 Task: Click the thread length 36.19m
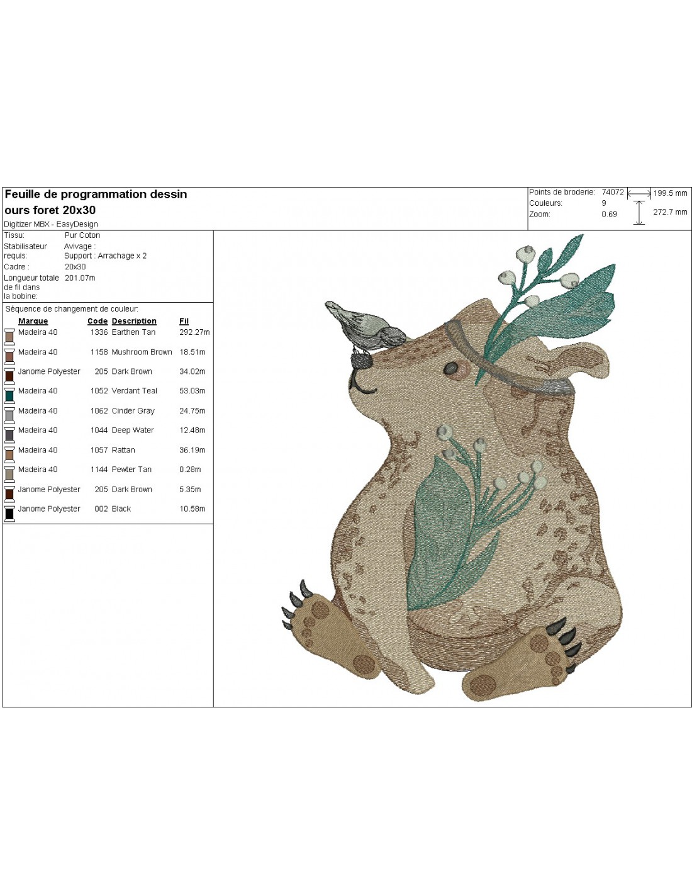coord(193,450)
